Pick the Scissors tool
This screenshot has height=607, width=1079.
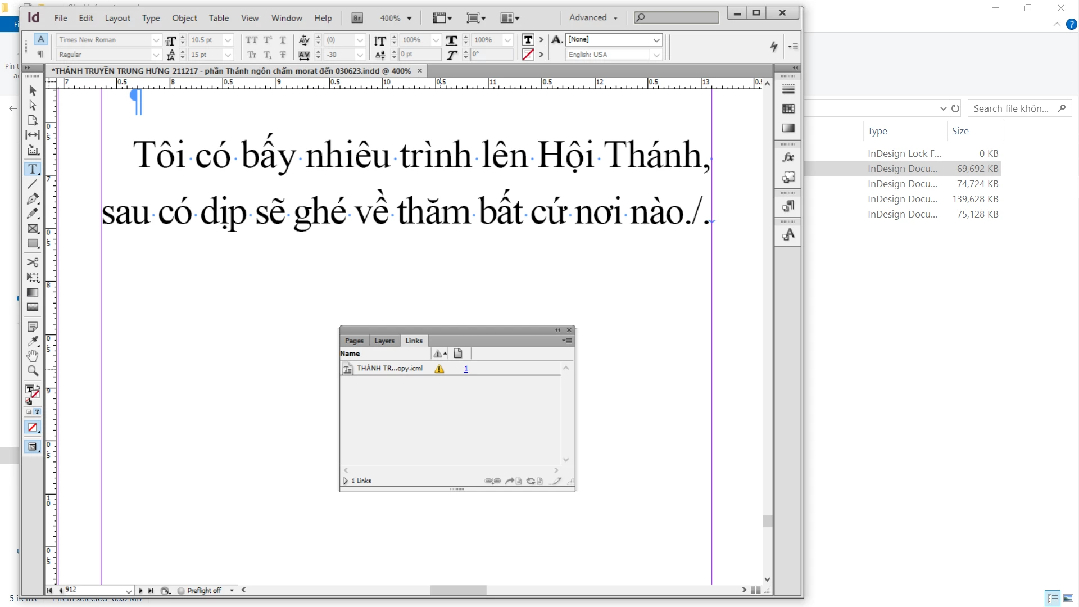[33, 262]
